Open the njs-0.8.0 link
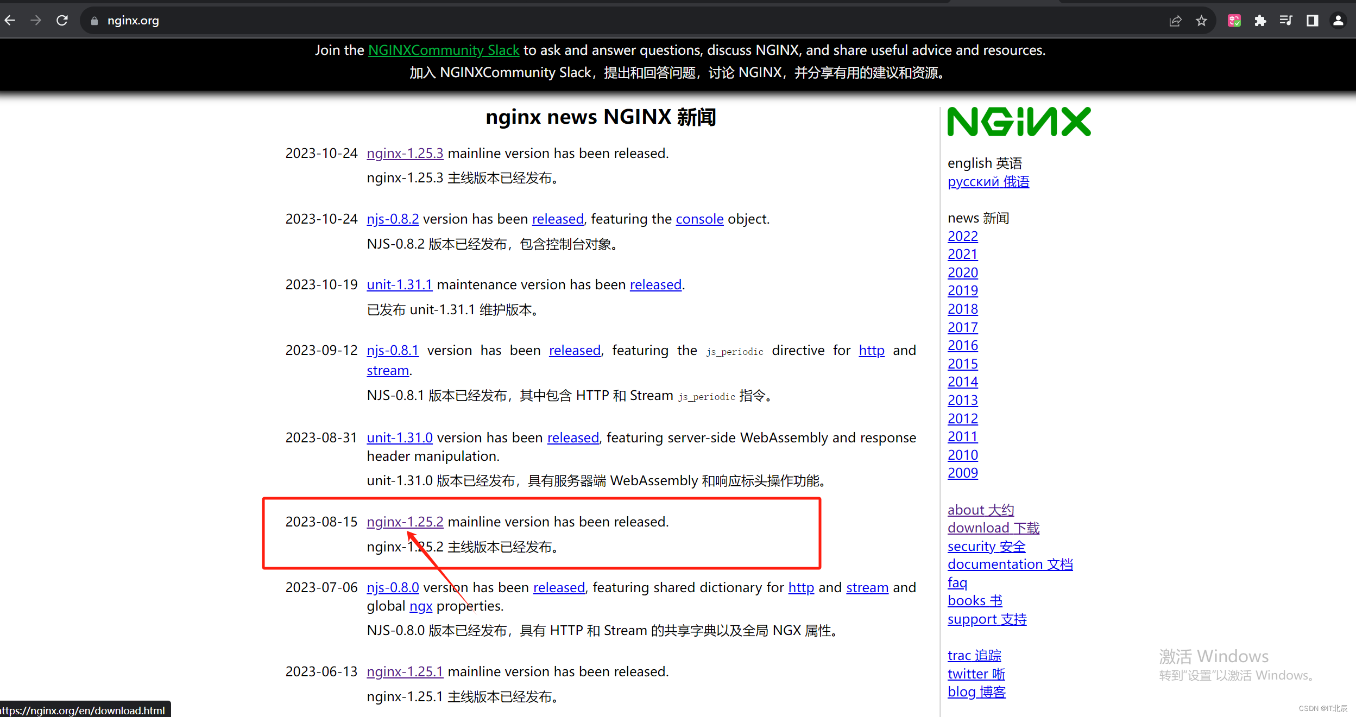 (x=393, y=587)
